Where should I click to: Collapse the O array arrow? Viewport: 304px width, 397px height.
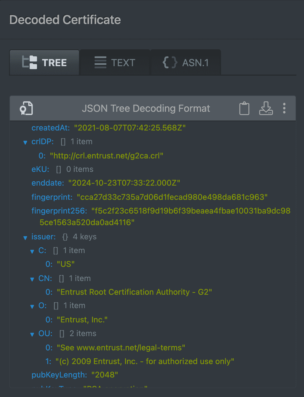click(32, 307)
